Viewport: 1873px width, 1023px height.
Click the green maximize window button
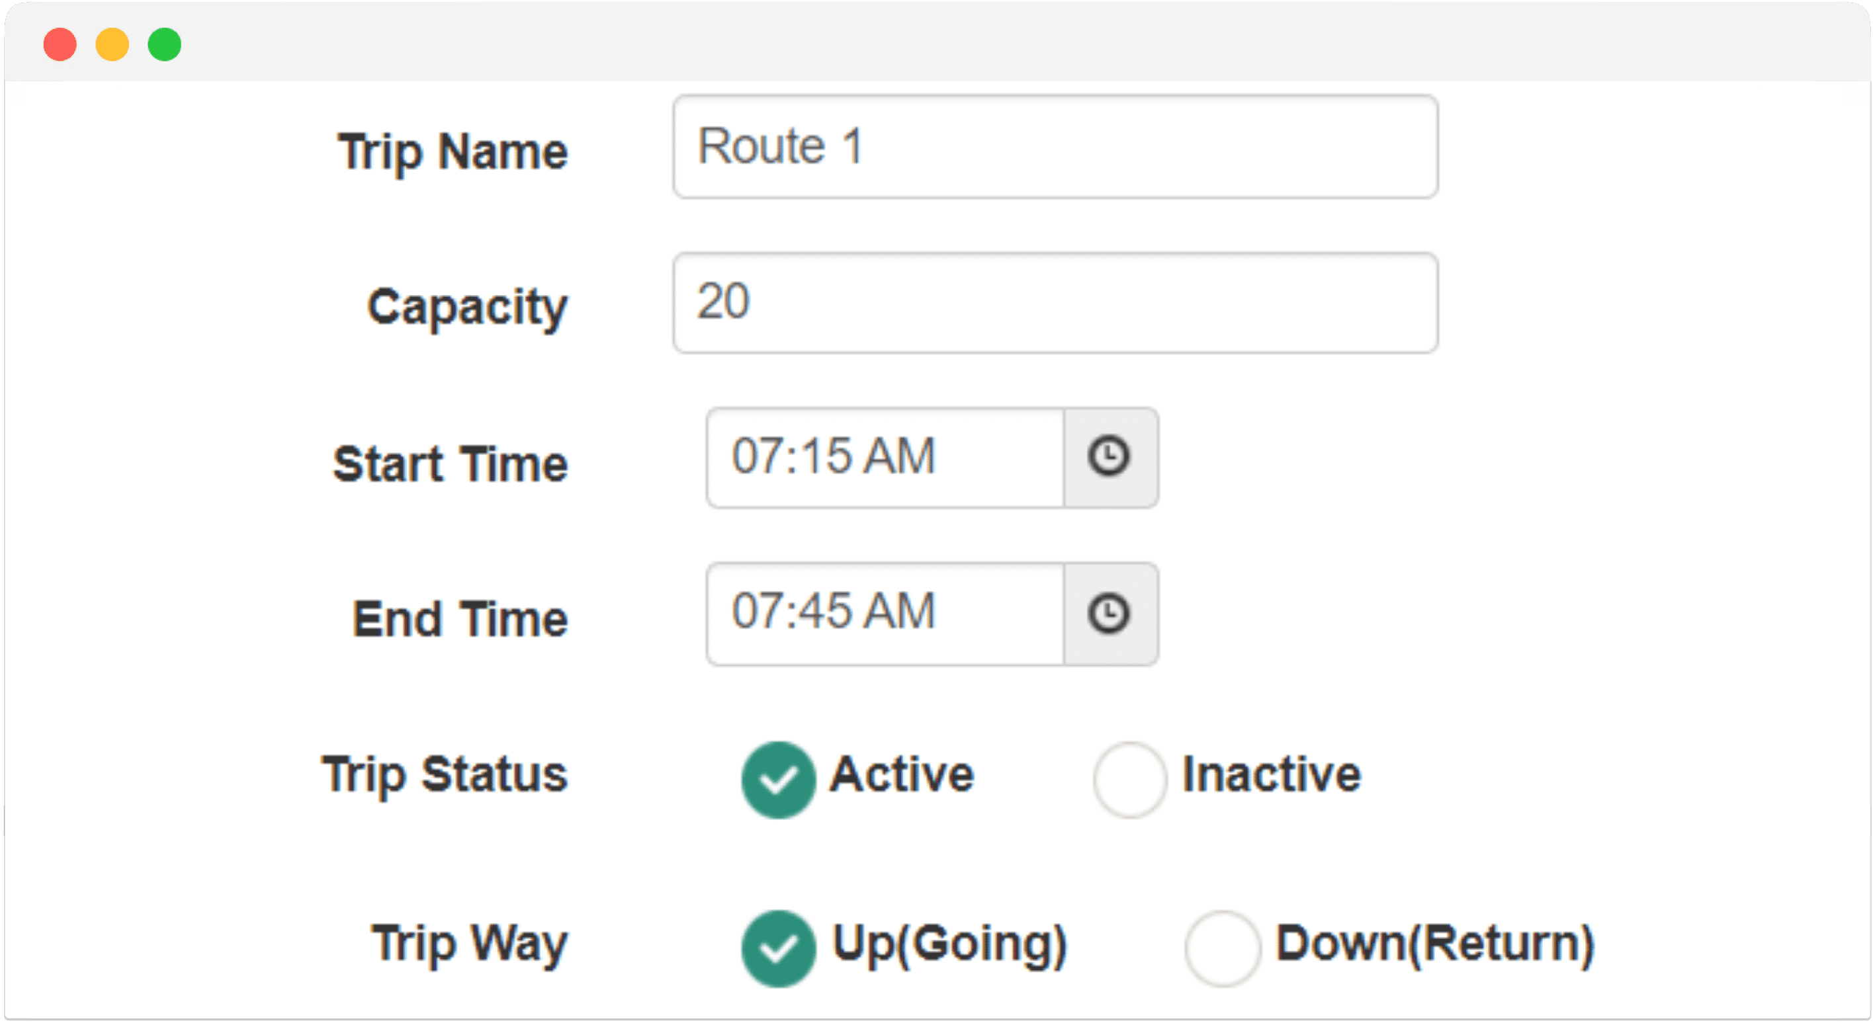[x=164, y=44]
